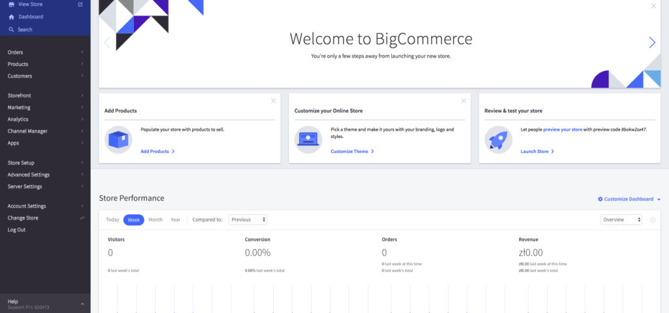This screenshot has width=669, height=313.
Task: Go to next welcome slide arrow
Action: point(652,42)
